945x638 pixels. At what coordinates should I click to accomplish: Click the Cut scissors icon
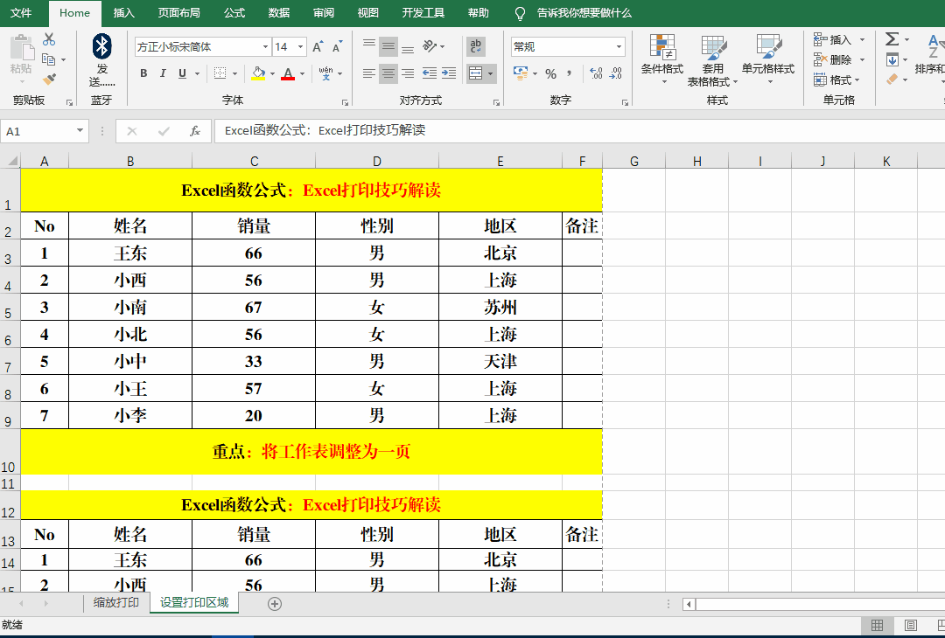[49, 39]
